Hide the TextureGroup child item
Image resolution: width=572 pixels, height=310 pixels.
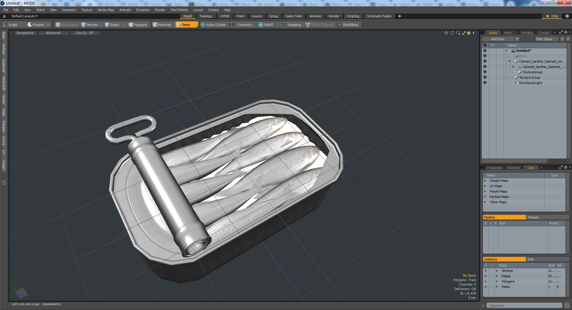click(485, 72)
